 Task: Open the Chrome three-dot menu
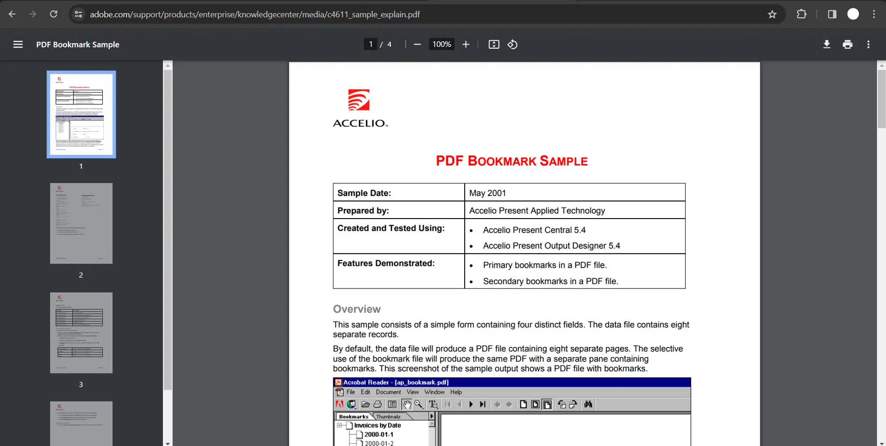874,14
